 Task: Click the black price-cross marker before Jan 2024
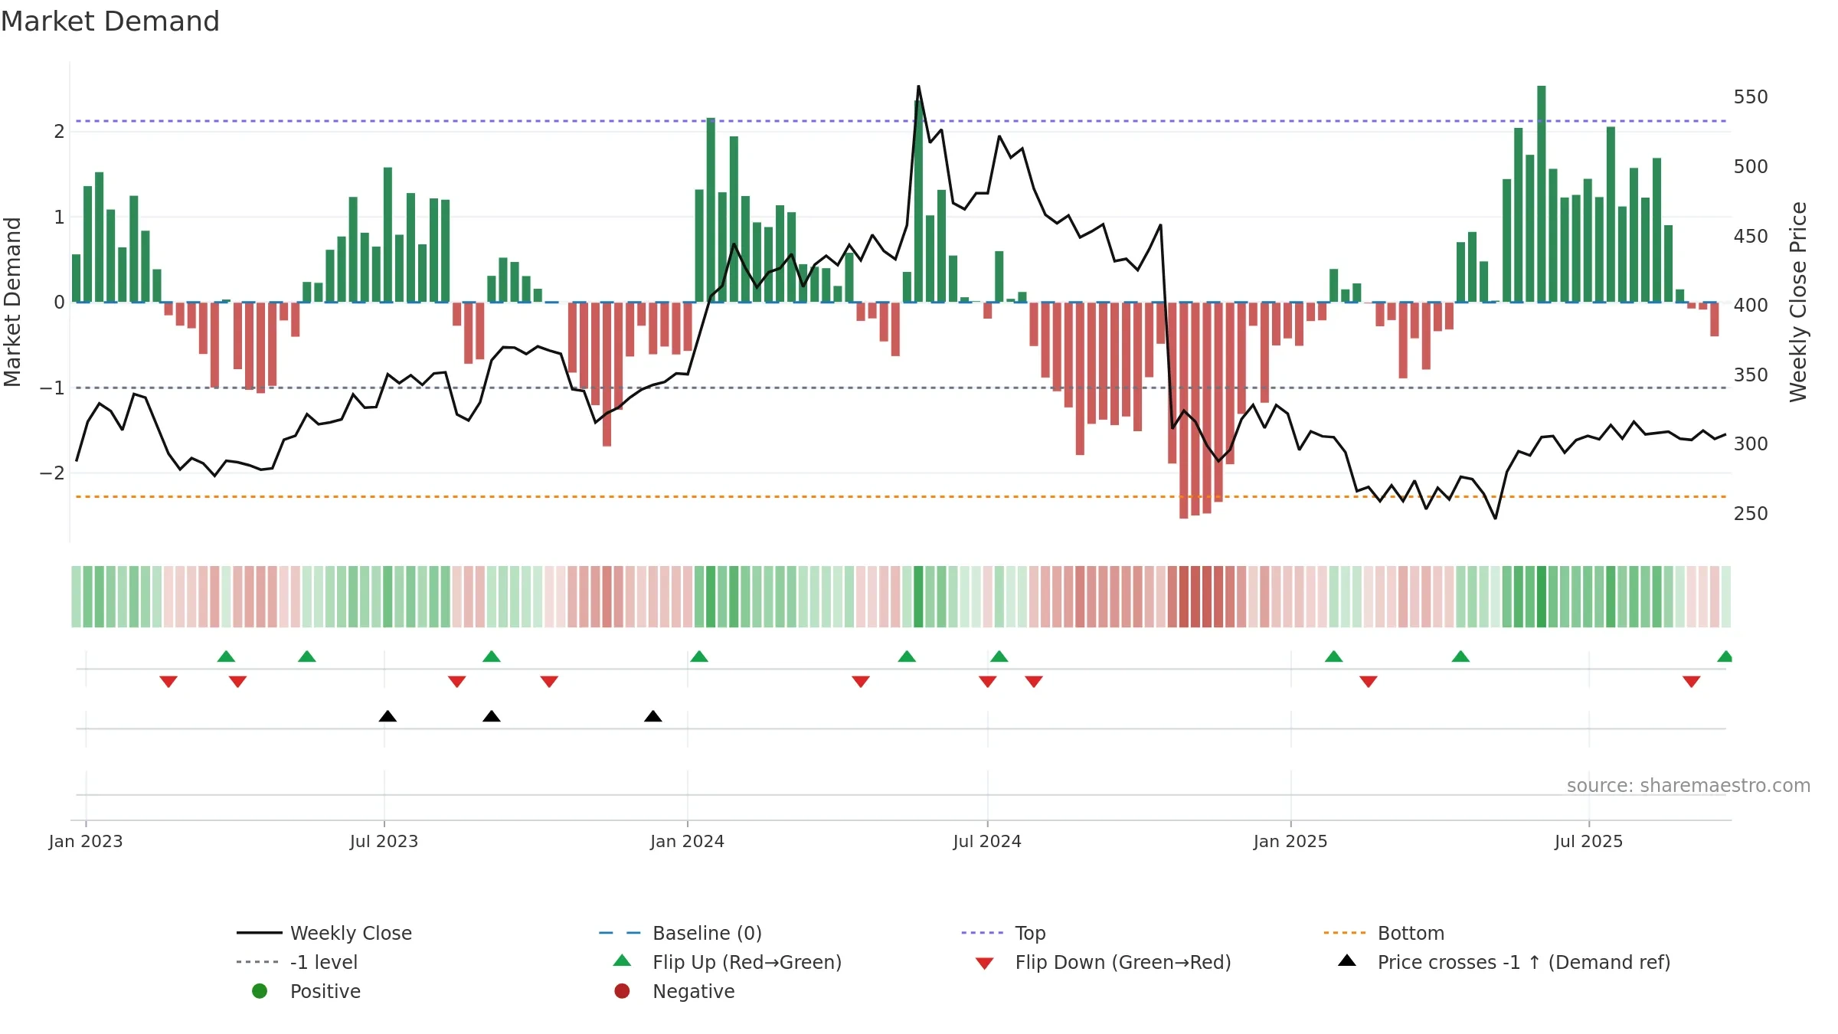click(x=653, y=716)
